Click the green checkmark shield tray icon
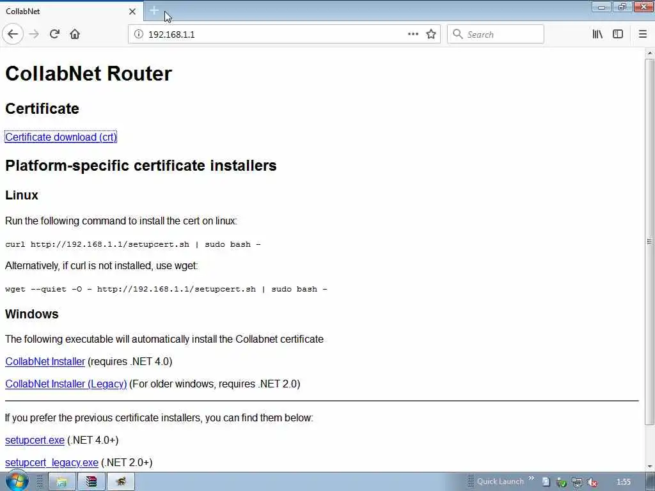 coord(562,482)
